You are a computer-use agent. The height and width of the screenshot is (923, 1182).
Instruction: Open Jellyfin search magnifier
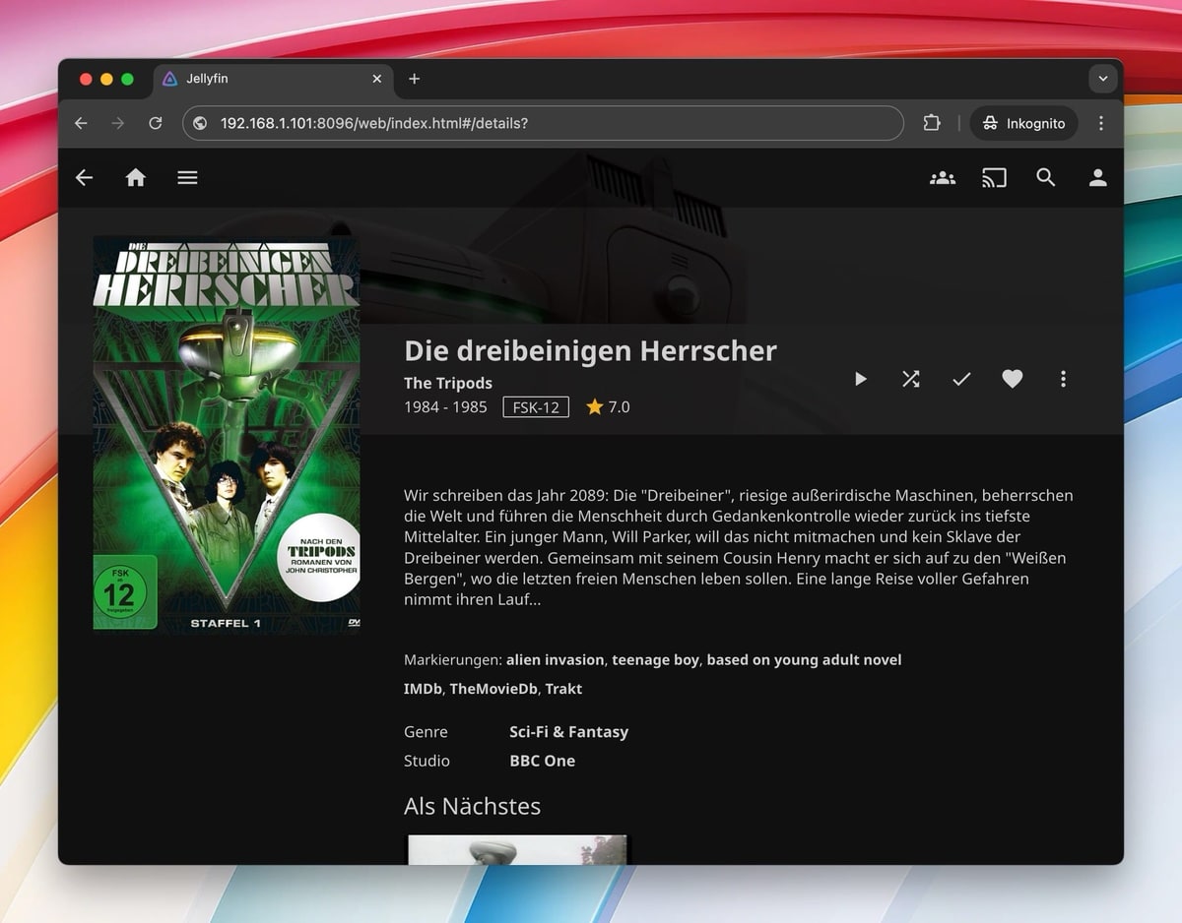click(x=1046, y=178)
